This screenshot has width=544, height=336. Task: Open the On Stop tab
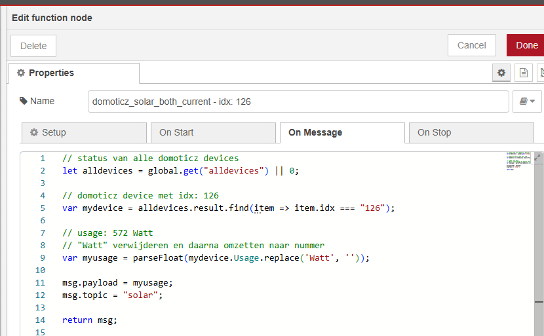click(x=471, y=132)
